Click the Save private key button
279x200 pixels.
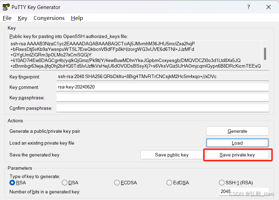(237, 155)
